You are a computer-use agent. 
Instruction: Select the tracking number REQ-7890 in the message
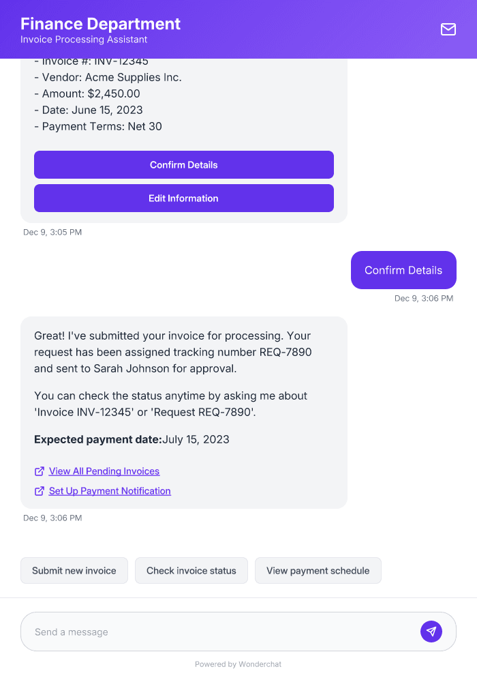287,353
